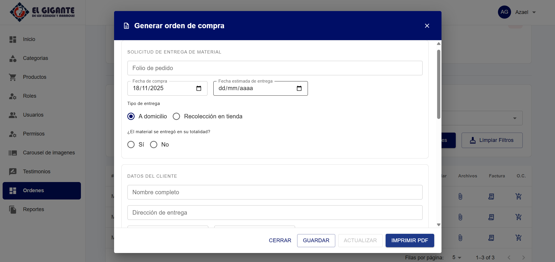The width and height of the screenshot is (555, 262).
Task: Select the Recolección en tienda delivery option
Action: 176,116
